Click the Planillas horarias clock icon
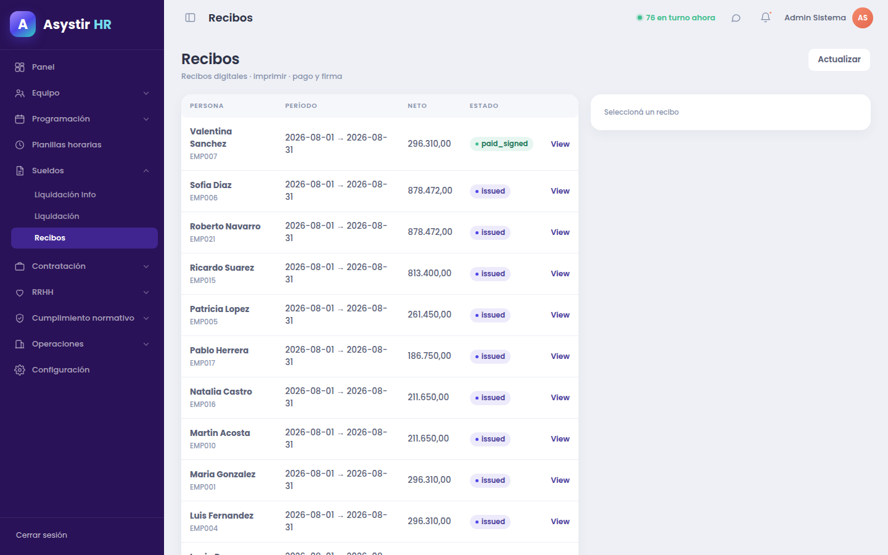Viewport: 888px width, 555px height. pyautogui.click(x=20, y=145)
